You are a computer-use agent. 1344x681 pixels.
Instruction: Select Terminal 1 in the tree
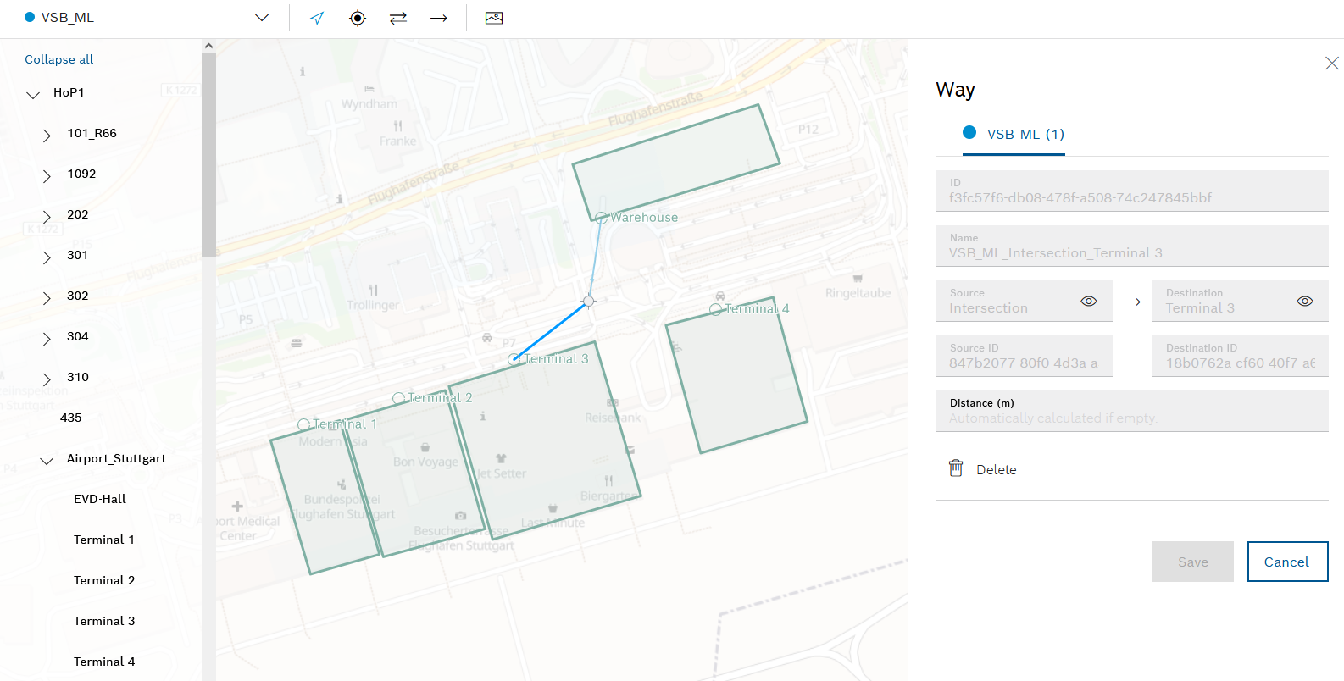(104, 540)
